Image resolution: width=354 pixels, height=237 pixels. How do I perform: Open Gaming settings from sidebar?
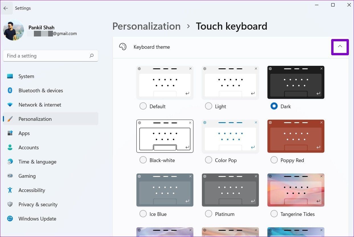click(27, 176)
